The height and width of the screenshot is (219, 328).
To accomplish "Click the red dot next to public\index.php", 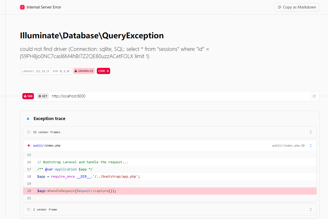I will 29,145.
